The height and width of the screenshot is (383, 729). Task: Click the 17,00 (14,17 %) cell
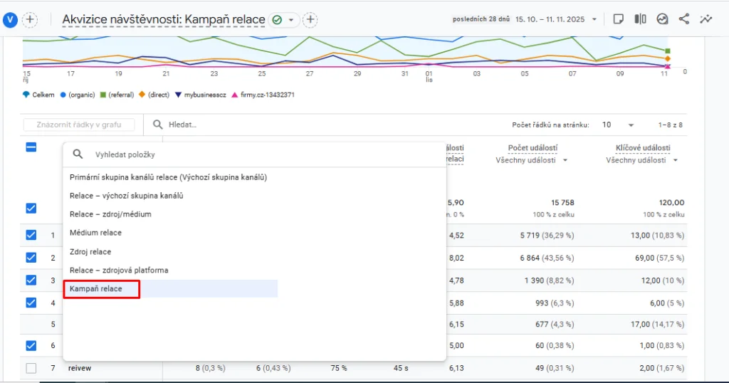click(x=657, y=325)
